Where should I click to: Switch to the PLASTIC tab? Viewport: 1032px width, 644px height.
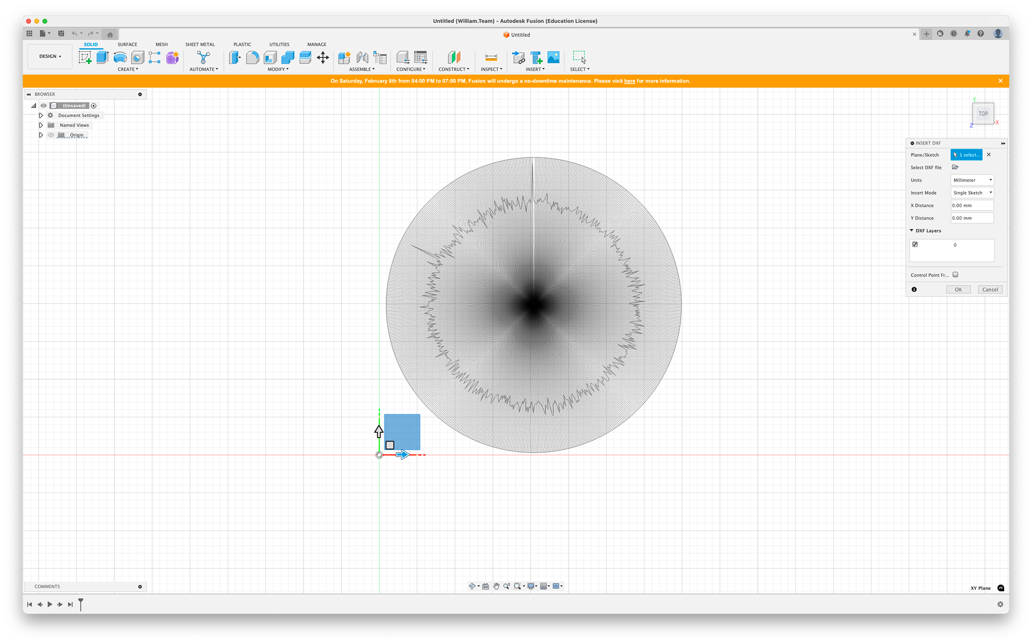point(242,45)
